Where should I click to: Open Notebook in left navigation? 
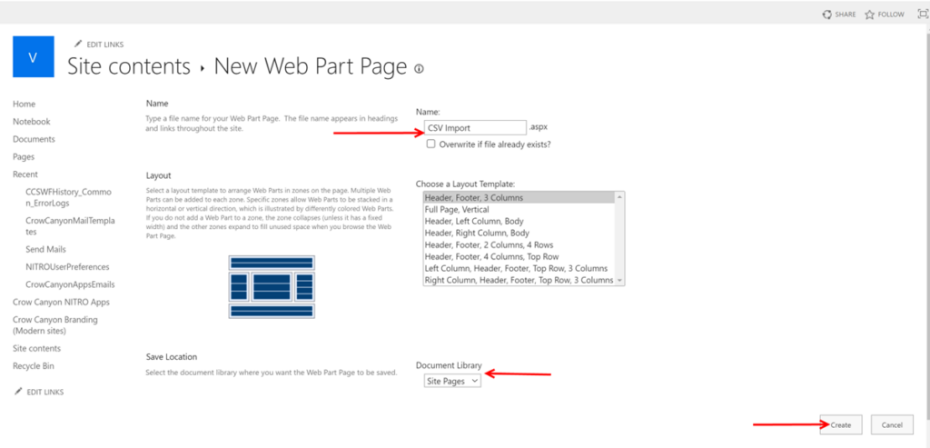(x=32, y=122)
